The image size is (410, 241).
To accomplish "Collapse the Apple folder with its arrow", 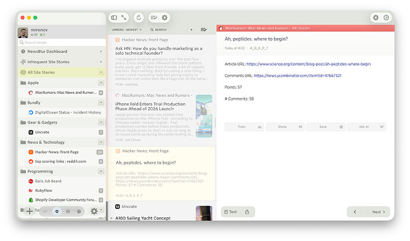I will (x=101, y=83).
